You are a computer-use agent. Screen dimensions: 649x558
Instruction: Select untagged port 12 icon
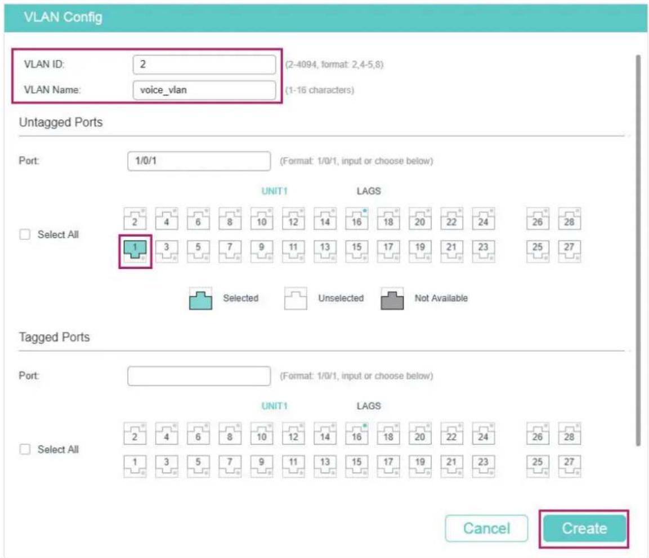[293, 218]
